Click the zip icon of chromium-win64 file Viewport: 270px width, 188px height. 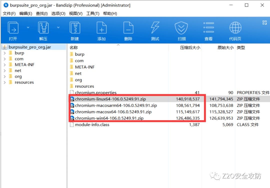coord(72,118)
